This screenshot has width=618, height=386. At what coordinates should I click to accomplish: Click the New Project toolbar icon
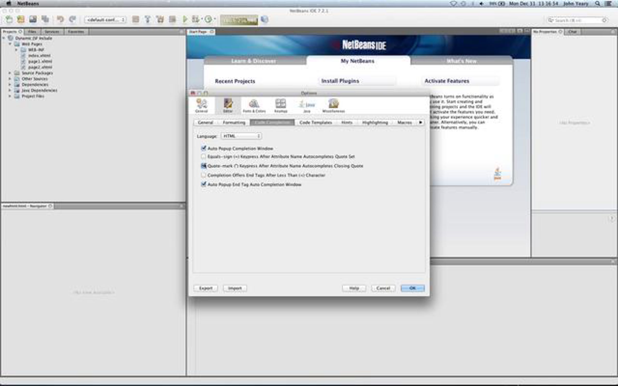tap(21, 19)
